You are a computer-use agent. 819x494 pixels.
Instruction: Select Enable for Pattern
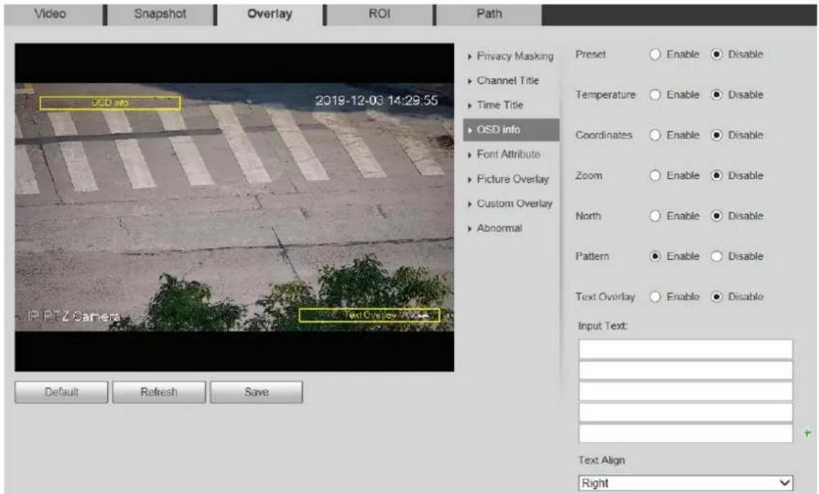655,256
